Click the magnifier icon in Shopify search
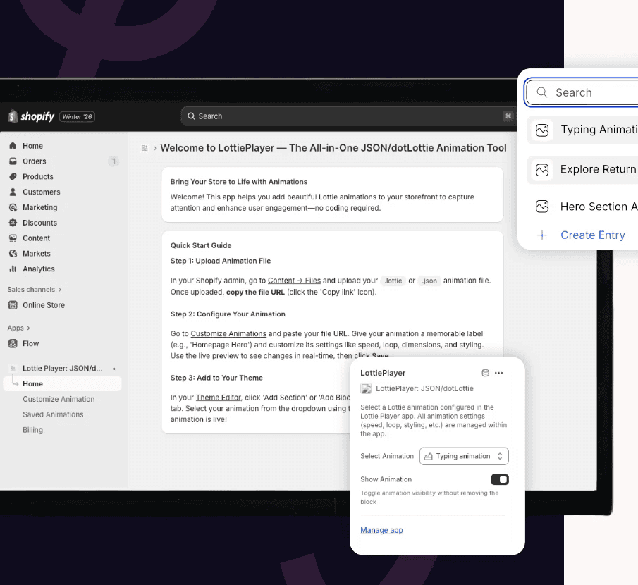Image resolution: width=638 pixels, height=585 pixels. [191, 116]
